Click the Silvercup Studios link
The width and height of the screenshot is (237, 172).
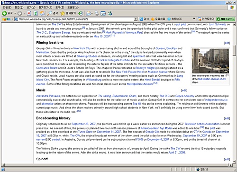point(87,56)
